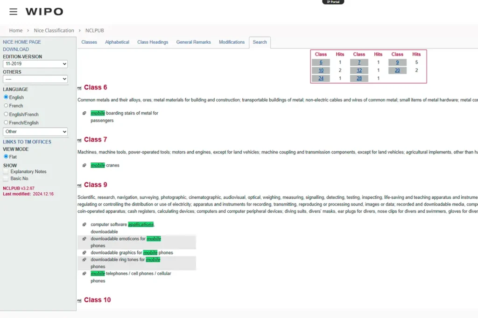The width and height of the screenshot is (478, 318).
Task: Jump to class 28 in hits table
Action: (359, 78)
